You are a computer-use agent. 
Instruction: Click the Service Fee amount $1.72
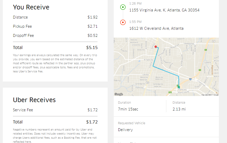click(x=92, y=110)
